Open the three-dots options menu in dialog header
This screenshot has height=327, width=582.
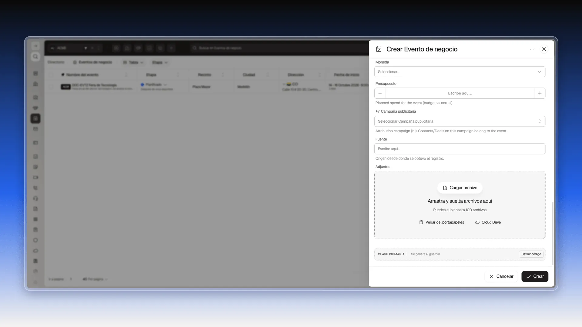[x=532, y=49]
